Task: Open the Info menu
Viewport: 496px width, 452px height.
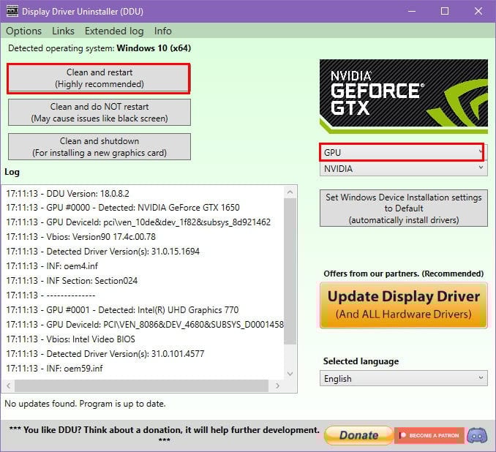Action: point(163,31)
